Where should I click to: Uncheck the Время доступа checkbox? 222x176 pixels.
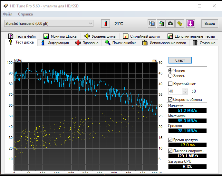point(170,140)
